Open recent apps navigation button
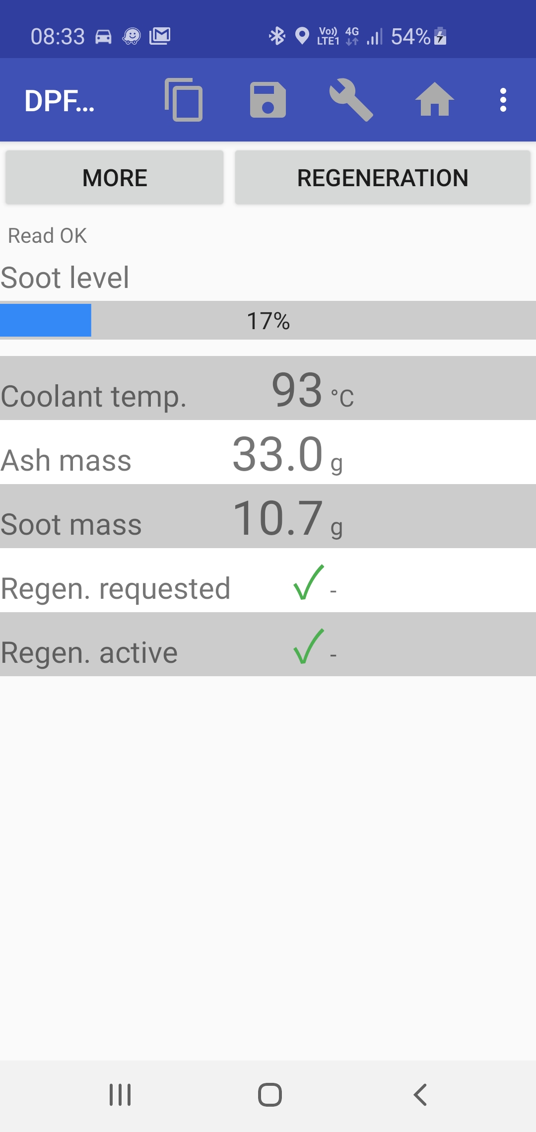Image resolution: width=536 pixels, height=1132 pixels. [120, 1095]
